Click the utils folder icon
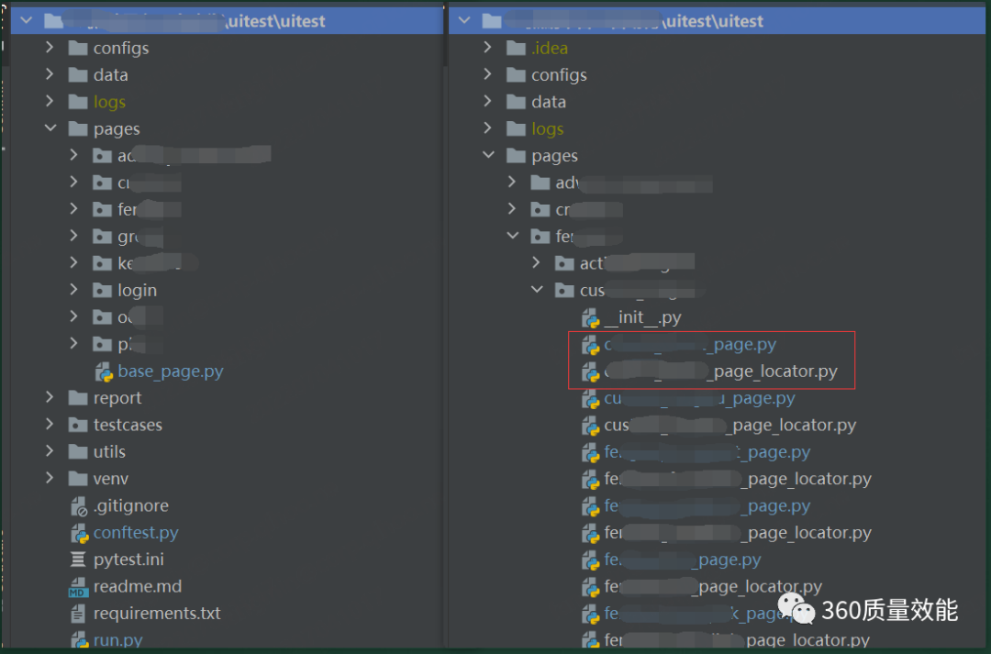The width and height of the screenshot is (991, 654). coord(78,452)
